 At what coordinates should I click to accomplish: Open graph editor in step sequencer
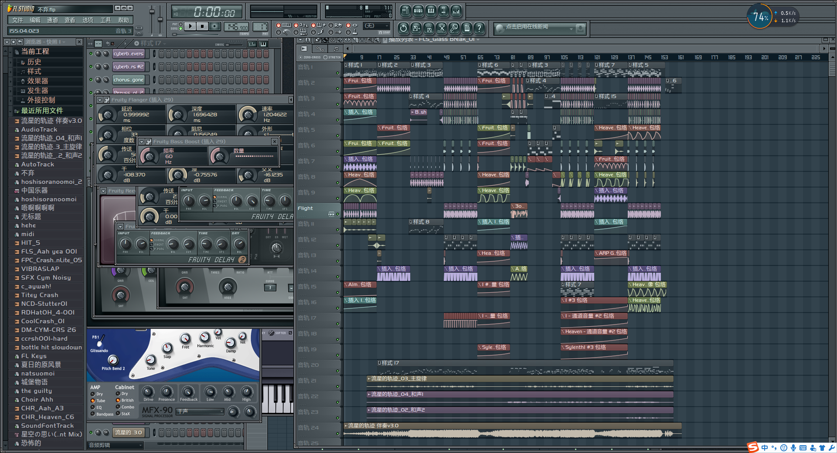[x=252, y=44]
